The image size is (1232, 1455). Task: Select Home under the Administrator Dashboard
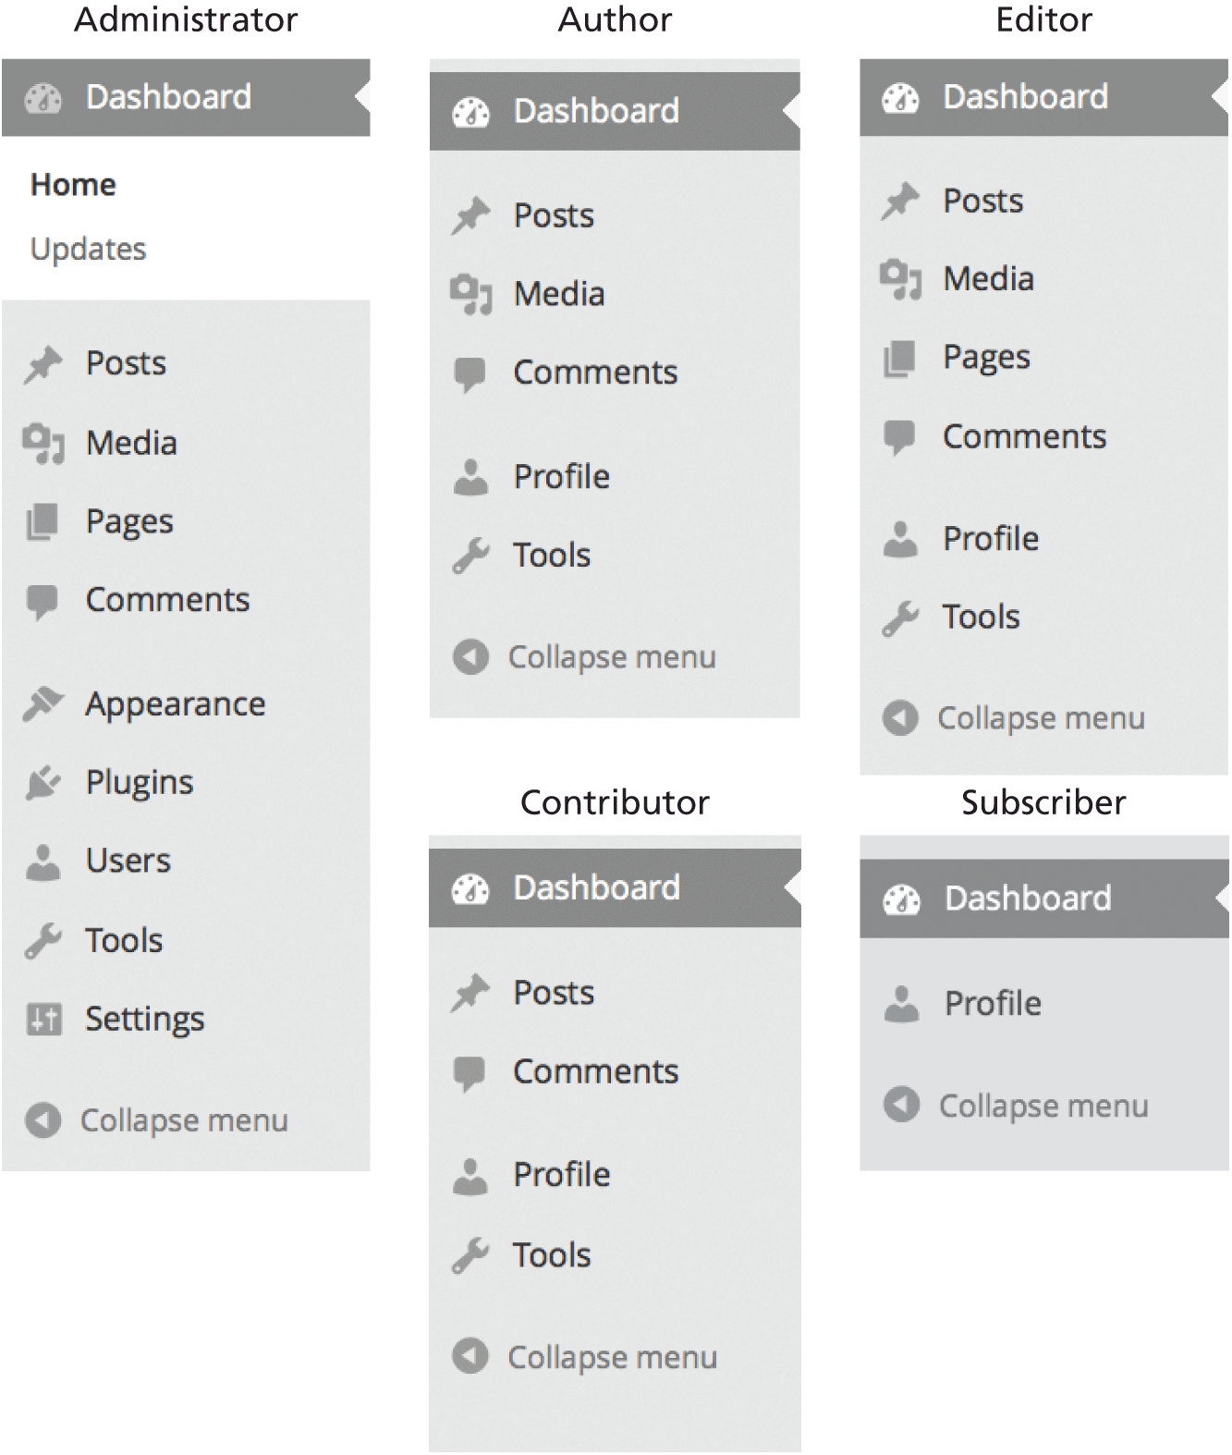coord(73,185)
